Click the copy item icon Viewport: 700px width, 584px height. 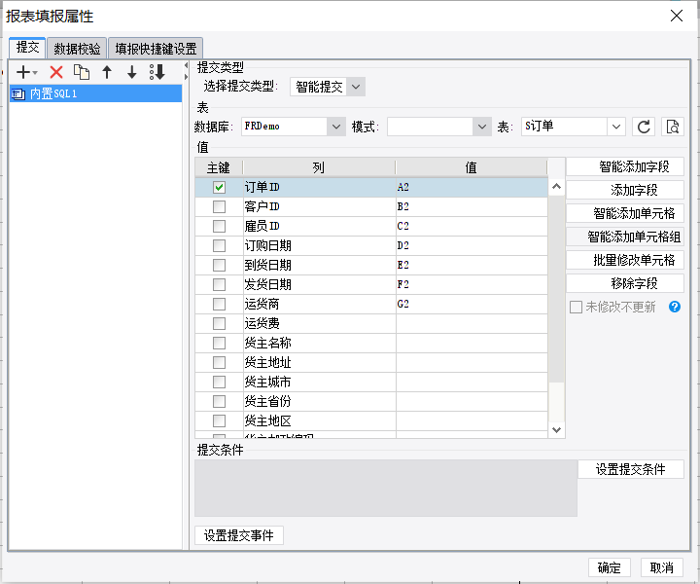click(x=82, y=72)
